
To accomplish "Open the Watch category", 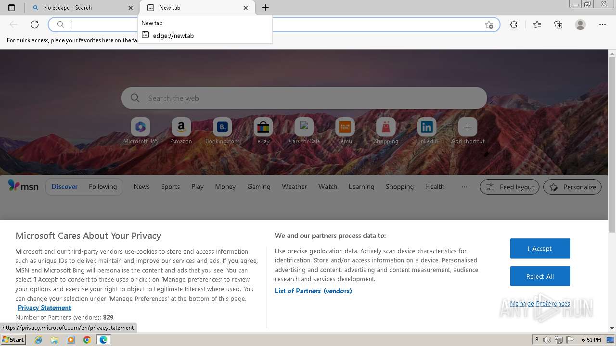I will tap(328, 186).
